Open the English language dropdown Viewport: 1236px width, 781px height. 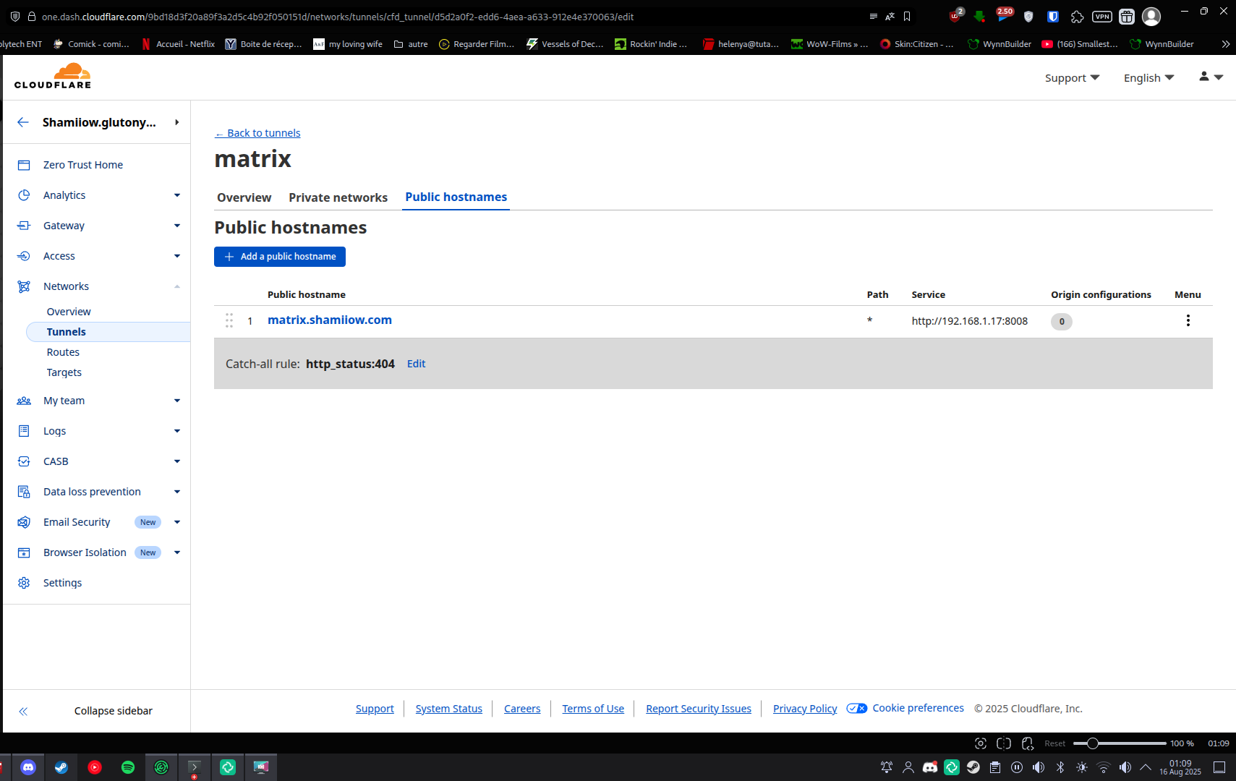pyautogui.click(x=1148, y=78)
